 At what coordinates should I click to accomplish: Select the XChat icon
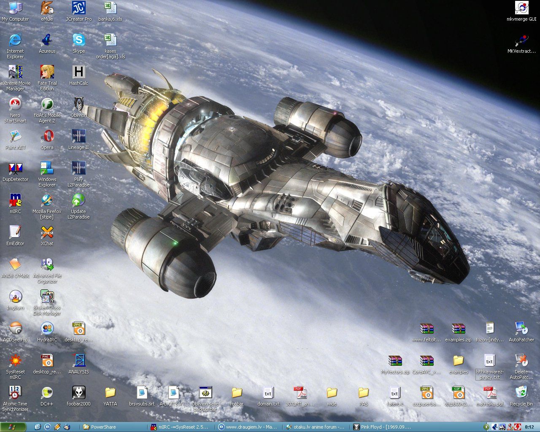point(47,236)
